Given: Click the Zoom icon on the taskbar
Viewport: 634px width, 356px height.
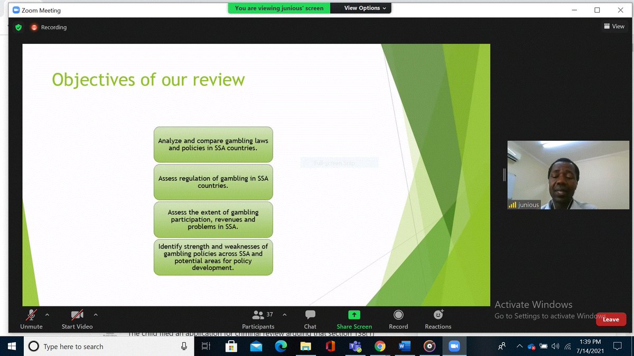Looking at the screenshot, I should pyautogui.click(x=454, y=347).
